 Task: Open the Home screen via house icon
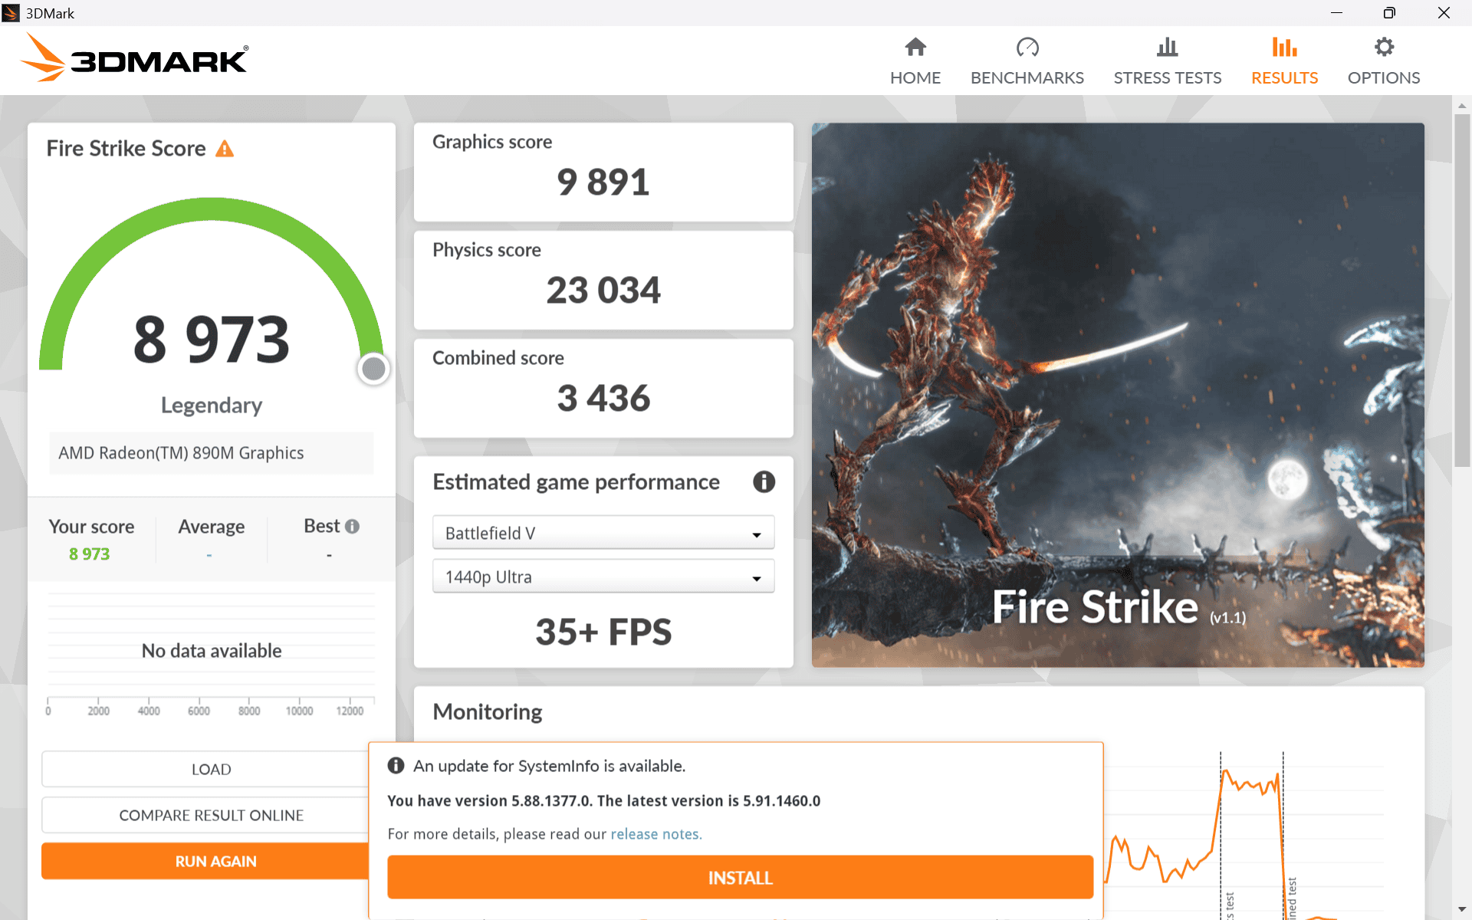915,47
